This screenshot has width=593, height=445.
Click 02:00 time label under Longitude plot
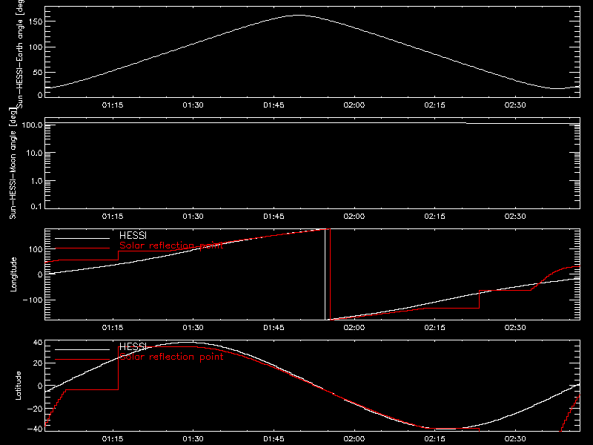point(354,328)
